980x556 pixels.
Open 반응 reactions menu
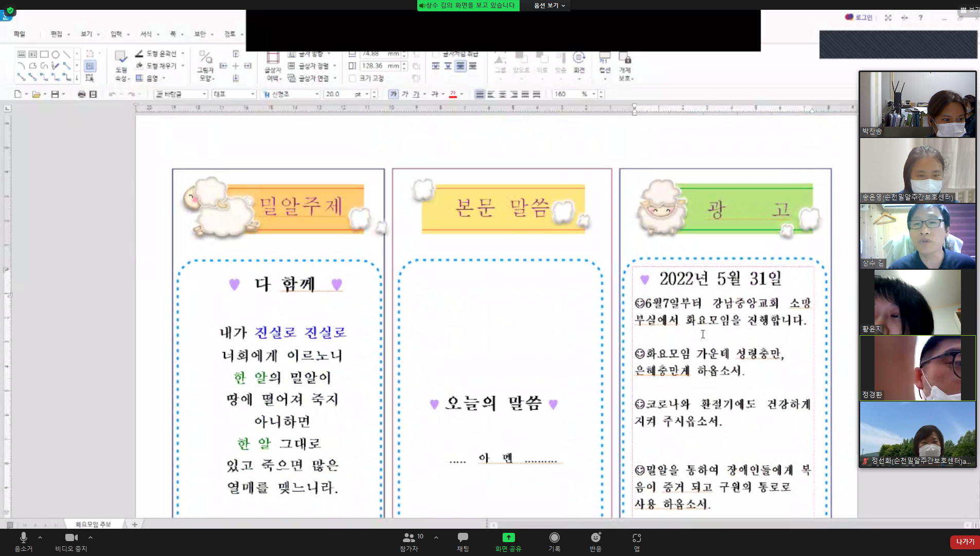pos(596,542)
